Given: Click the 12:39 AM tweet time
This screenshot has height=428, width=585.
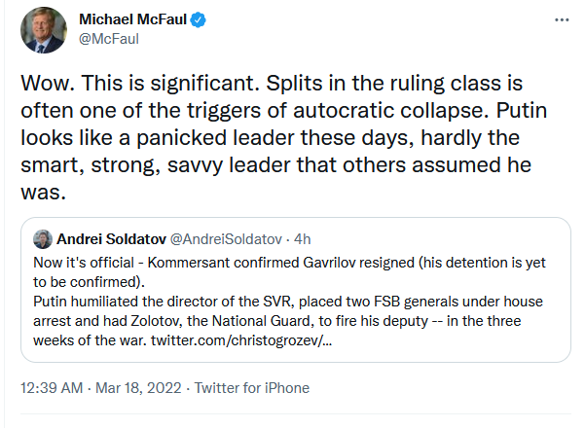Looking at the screenshot, I should [55, 388].
